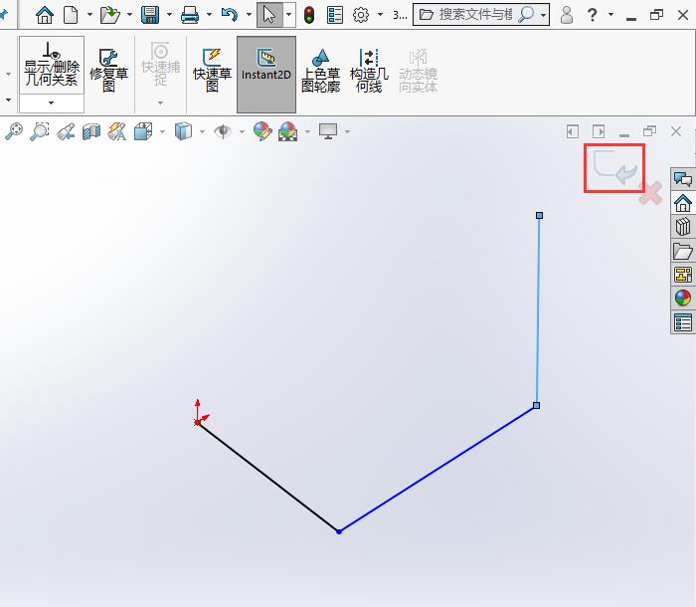Click search files and models field

[x=475, y=15]
